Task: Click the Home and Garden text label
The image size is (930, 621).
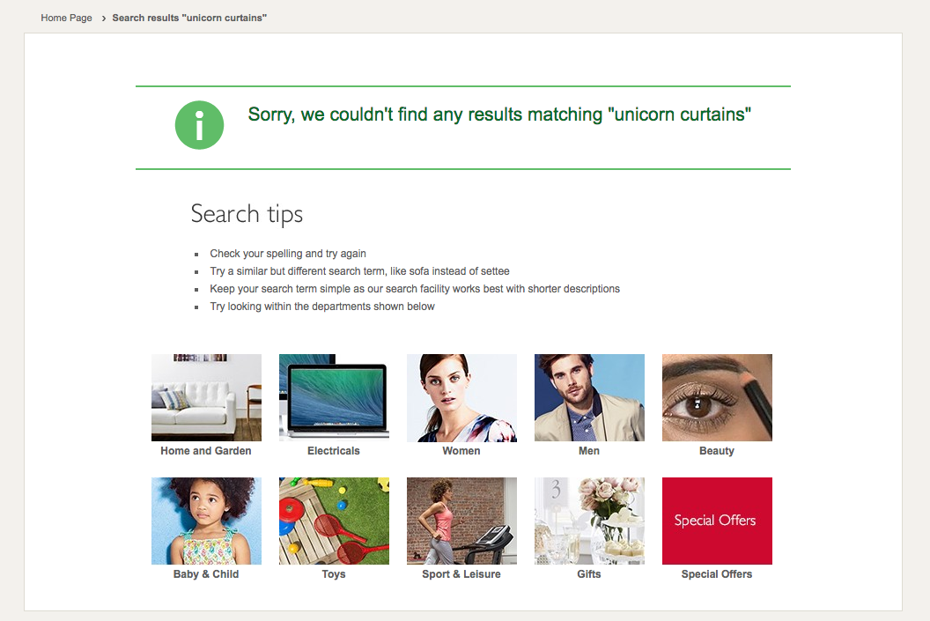Action: pos(206,451)
